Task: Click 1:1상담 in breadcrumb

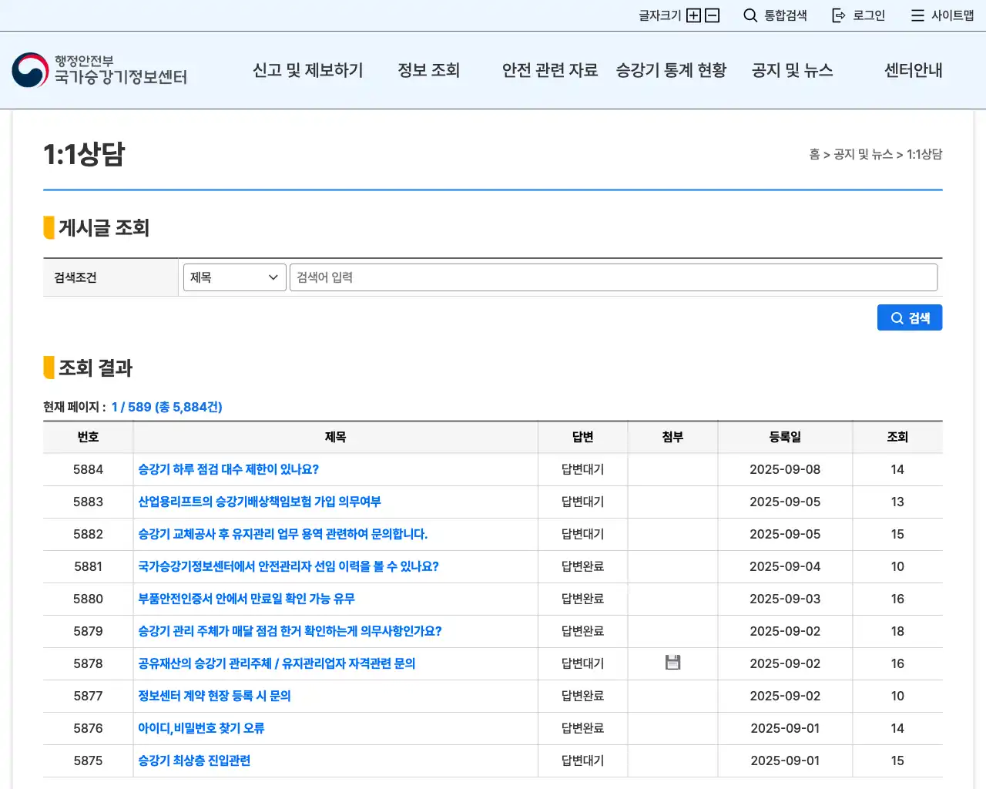Action: (x=924, y=154)
